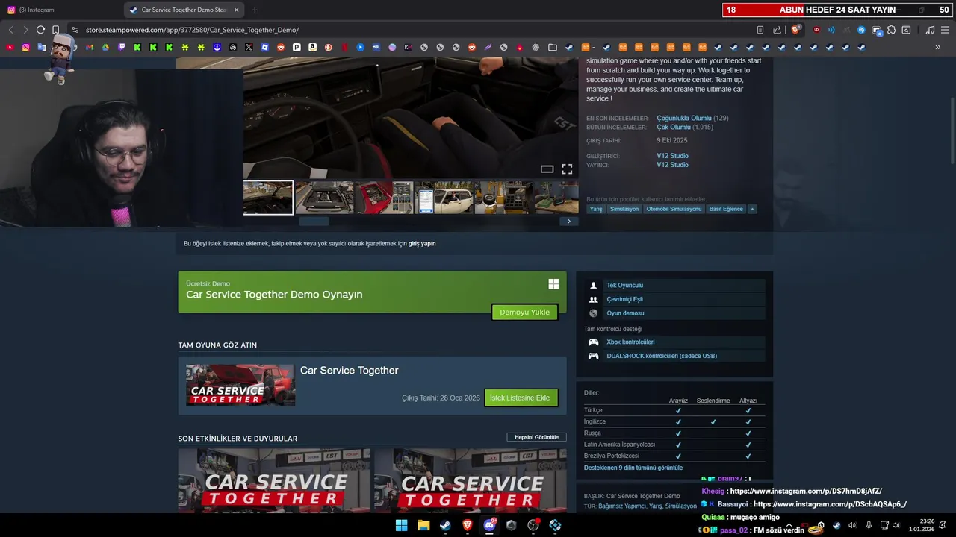Open Xbox kontrolcüleri link
The width and height of the screenshot is (956, 537).
click(x=630, y=342)
